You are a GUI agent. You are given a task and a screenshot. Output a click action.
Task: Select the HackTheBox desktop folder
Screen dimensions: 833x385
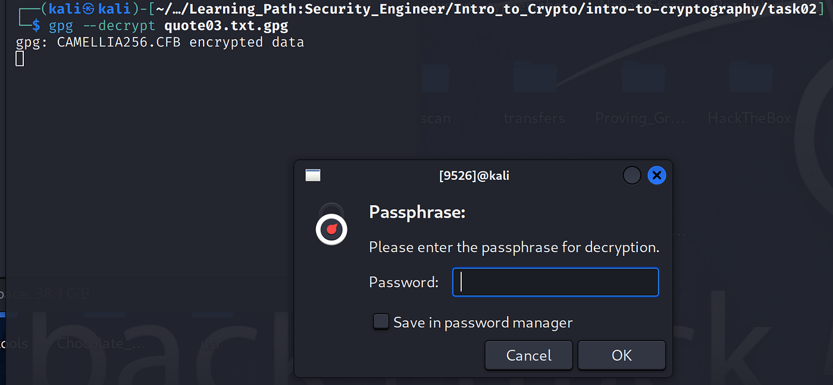[x=750, y=95]
